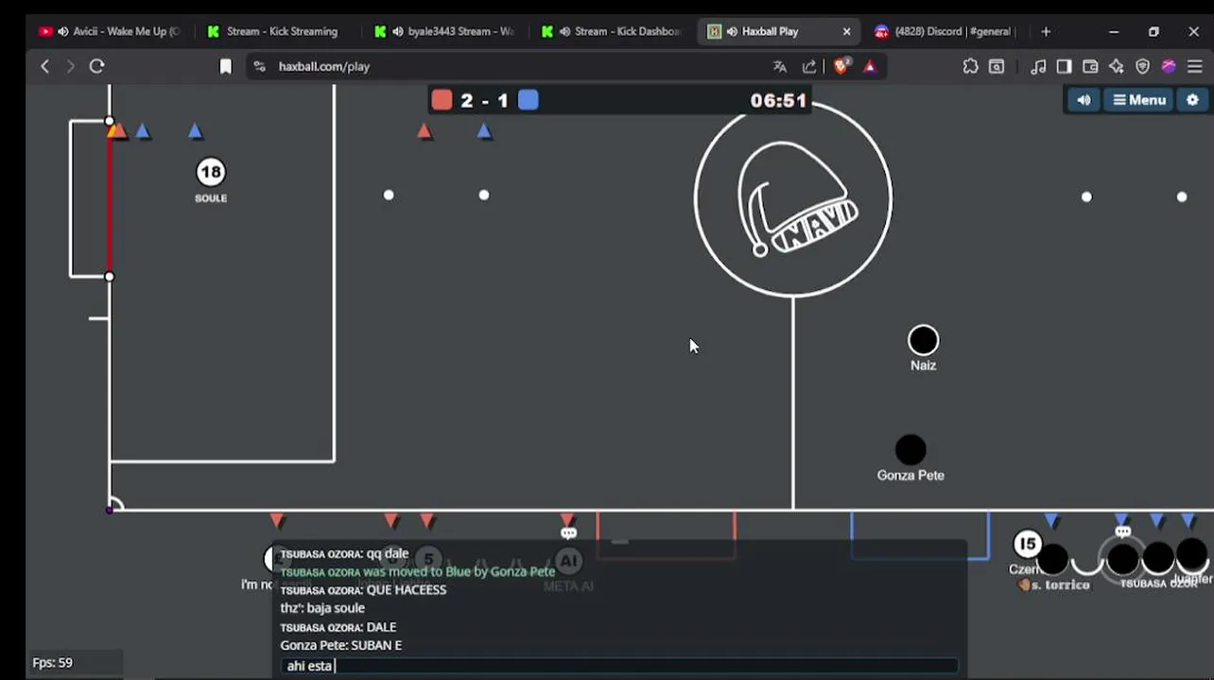This screenshot has height=680, width=1214.
Task: Click the NAVI hat logo at center circle
Action: tap(797, 199)
